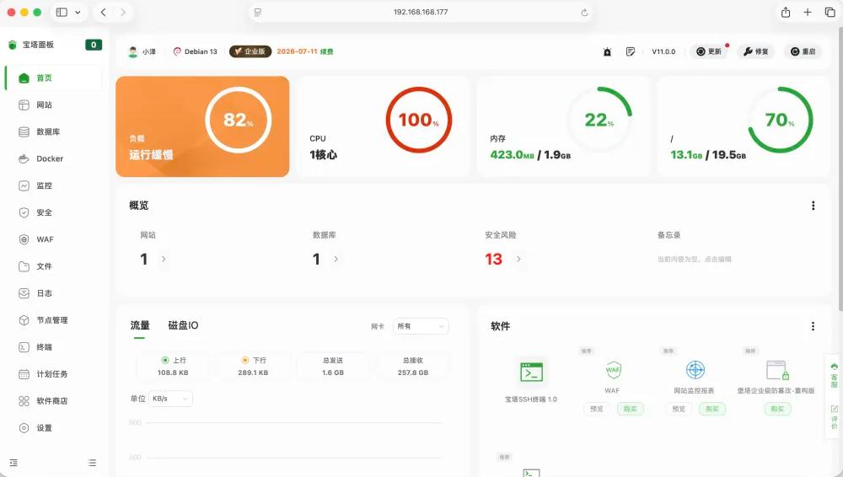Open the 网卡 所有 dropdown
The width and height of the screenshot is (843, 477).
pos(421,326)
